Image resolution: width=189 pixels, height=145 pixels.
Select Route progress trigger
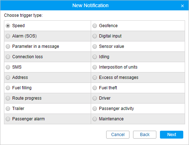click(x=8, y=98)
